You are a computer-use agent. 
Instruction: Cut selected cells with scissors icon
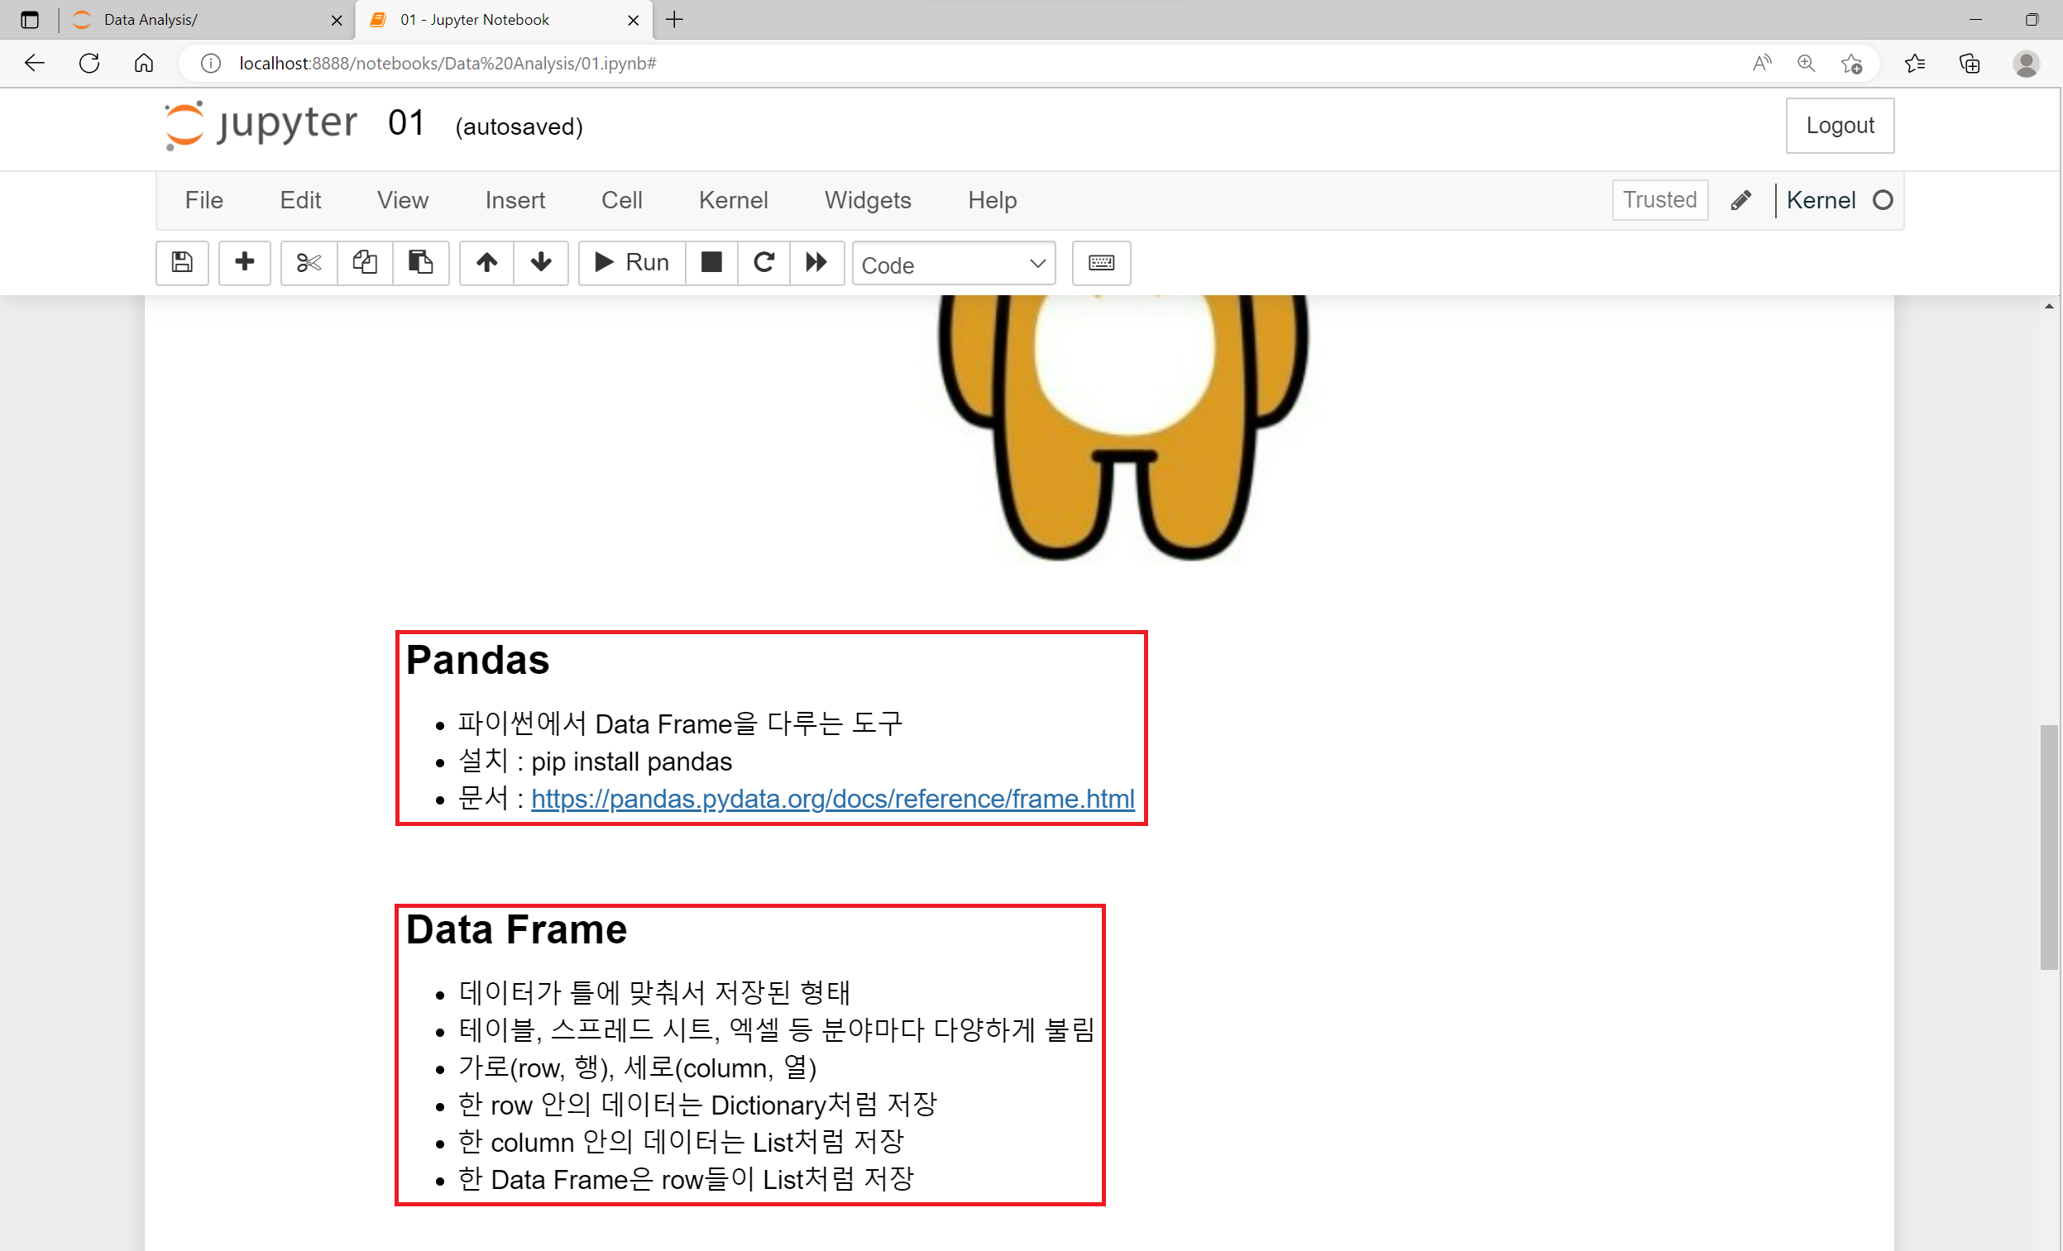(308, 263)
